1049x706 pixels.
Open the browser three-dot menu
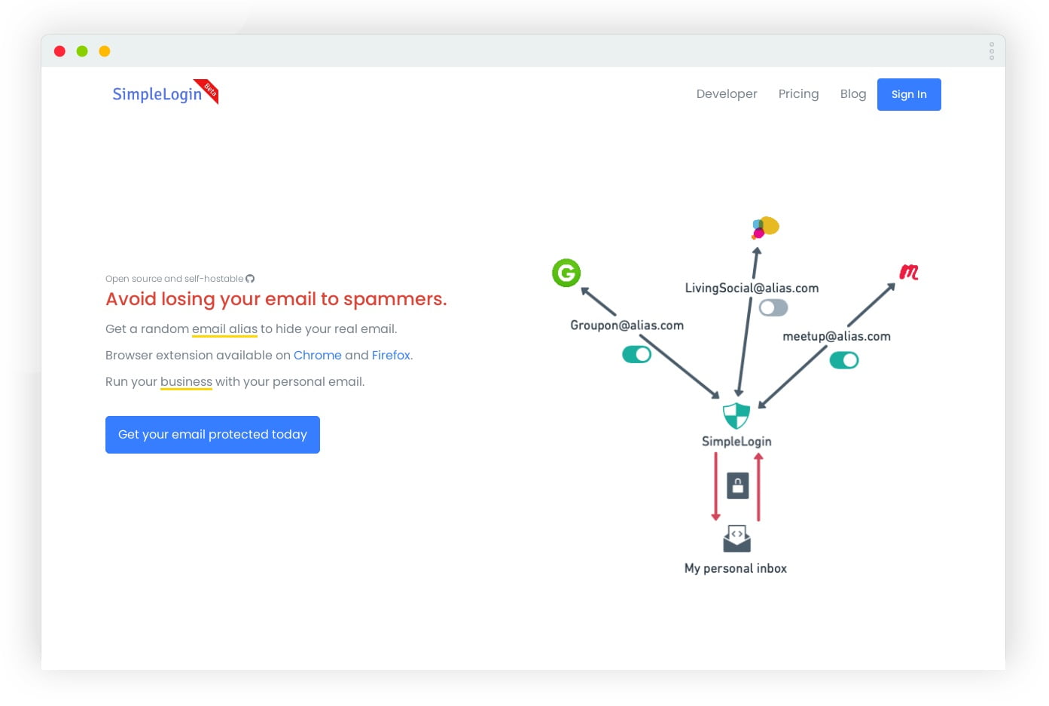[992, 51]
